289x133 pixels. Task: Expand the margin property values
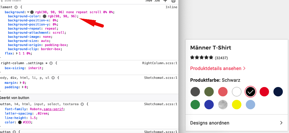click(21, 83)
